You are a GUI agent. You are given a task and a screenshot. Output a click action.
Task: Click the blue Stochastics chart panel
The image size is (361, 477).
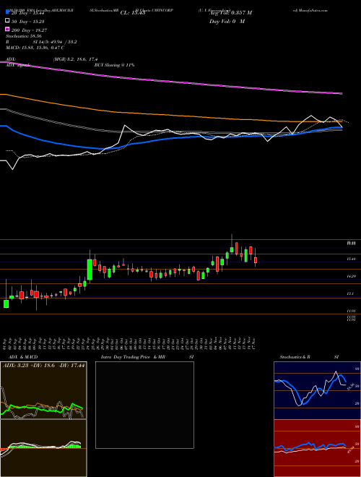coord(317,390)
